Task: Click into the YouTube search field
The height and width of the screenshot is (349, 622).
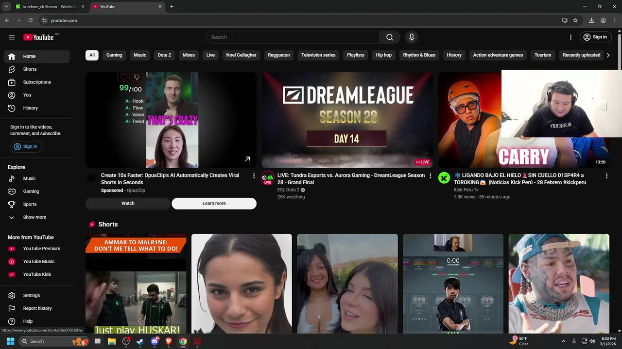Action: 293,37
